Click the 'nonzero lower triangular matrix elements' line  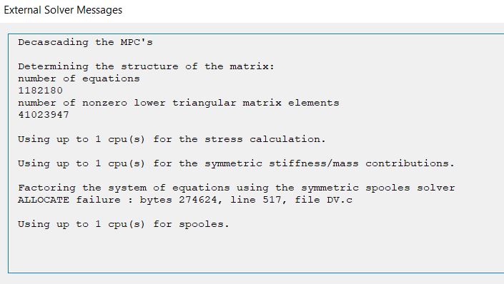[x=179, y=103]
